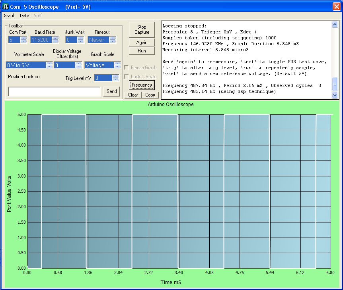Click the Bipolar Voltage Offset spinner
Image resolution: width=343 pixels, height=290 pixels.
[68, 65]
